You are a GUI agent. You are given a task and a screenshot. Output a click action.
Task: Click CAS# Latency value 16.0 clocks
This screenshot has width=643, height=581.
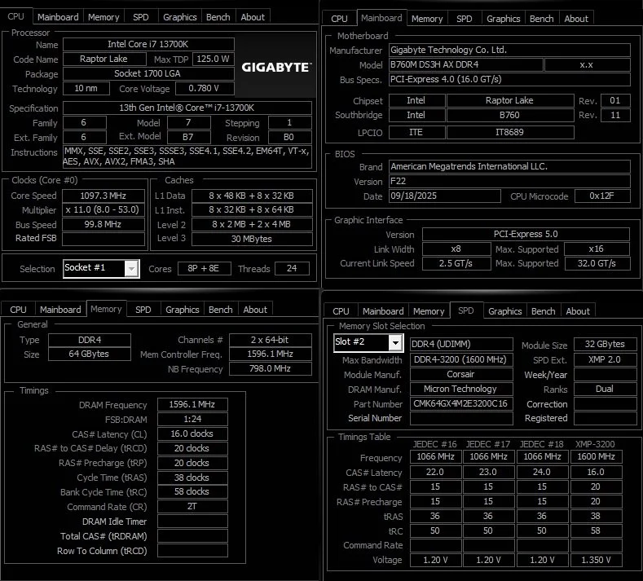(x=192, y=434)
